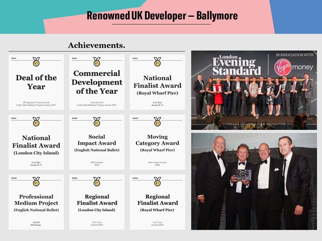Click (Royal Wharf Pier) under Regional Finalist Award
The image size is (322, 241).
(158, 210)
